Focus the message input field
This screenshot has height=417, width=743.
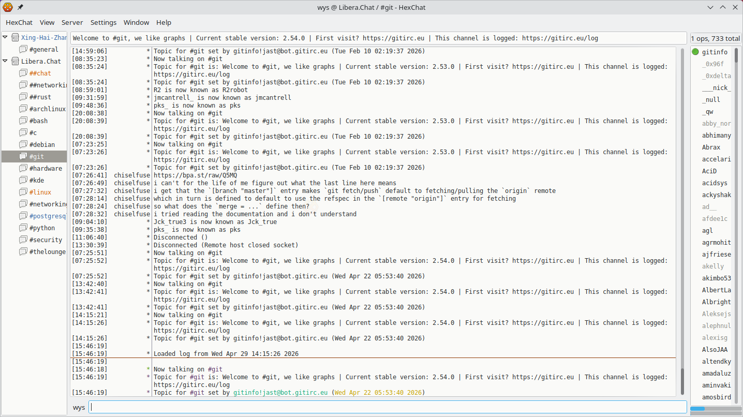point(387,407)
